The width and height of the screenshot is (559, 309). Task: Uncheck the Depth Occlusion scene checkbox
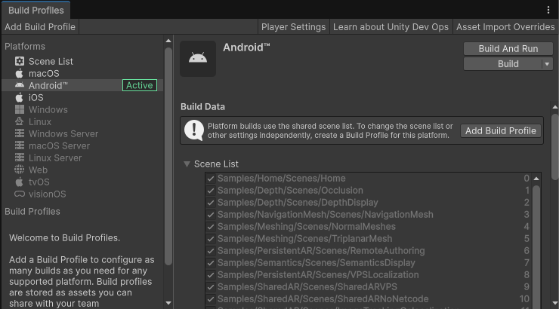coord(211,191)
